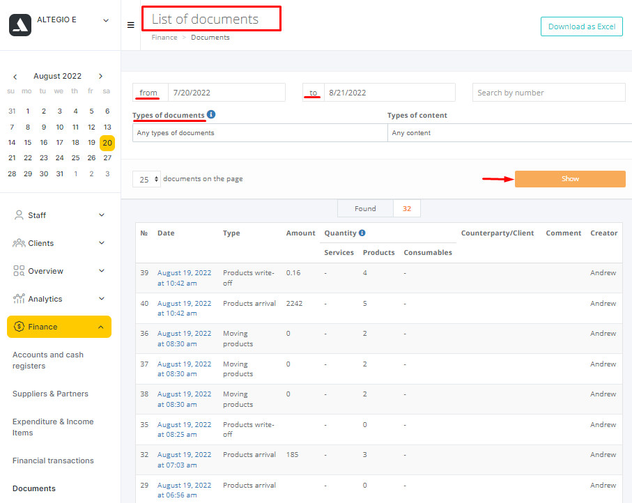Open document 36 date link
This screenshot has height=503, width=632.
tap(184, 339)
